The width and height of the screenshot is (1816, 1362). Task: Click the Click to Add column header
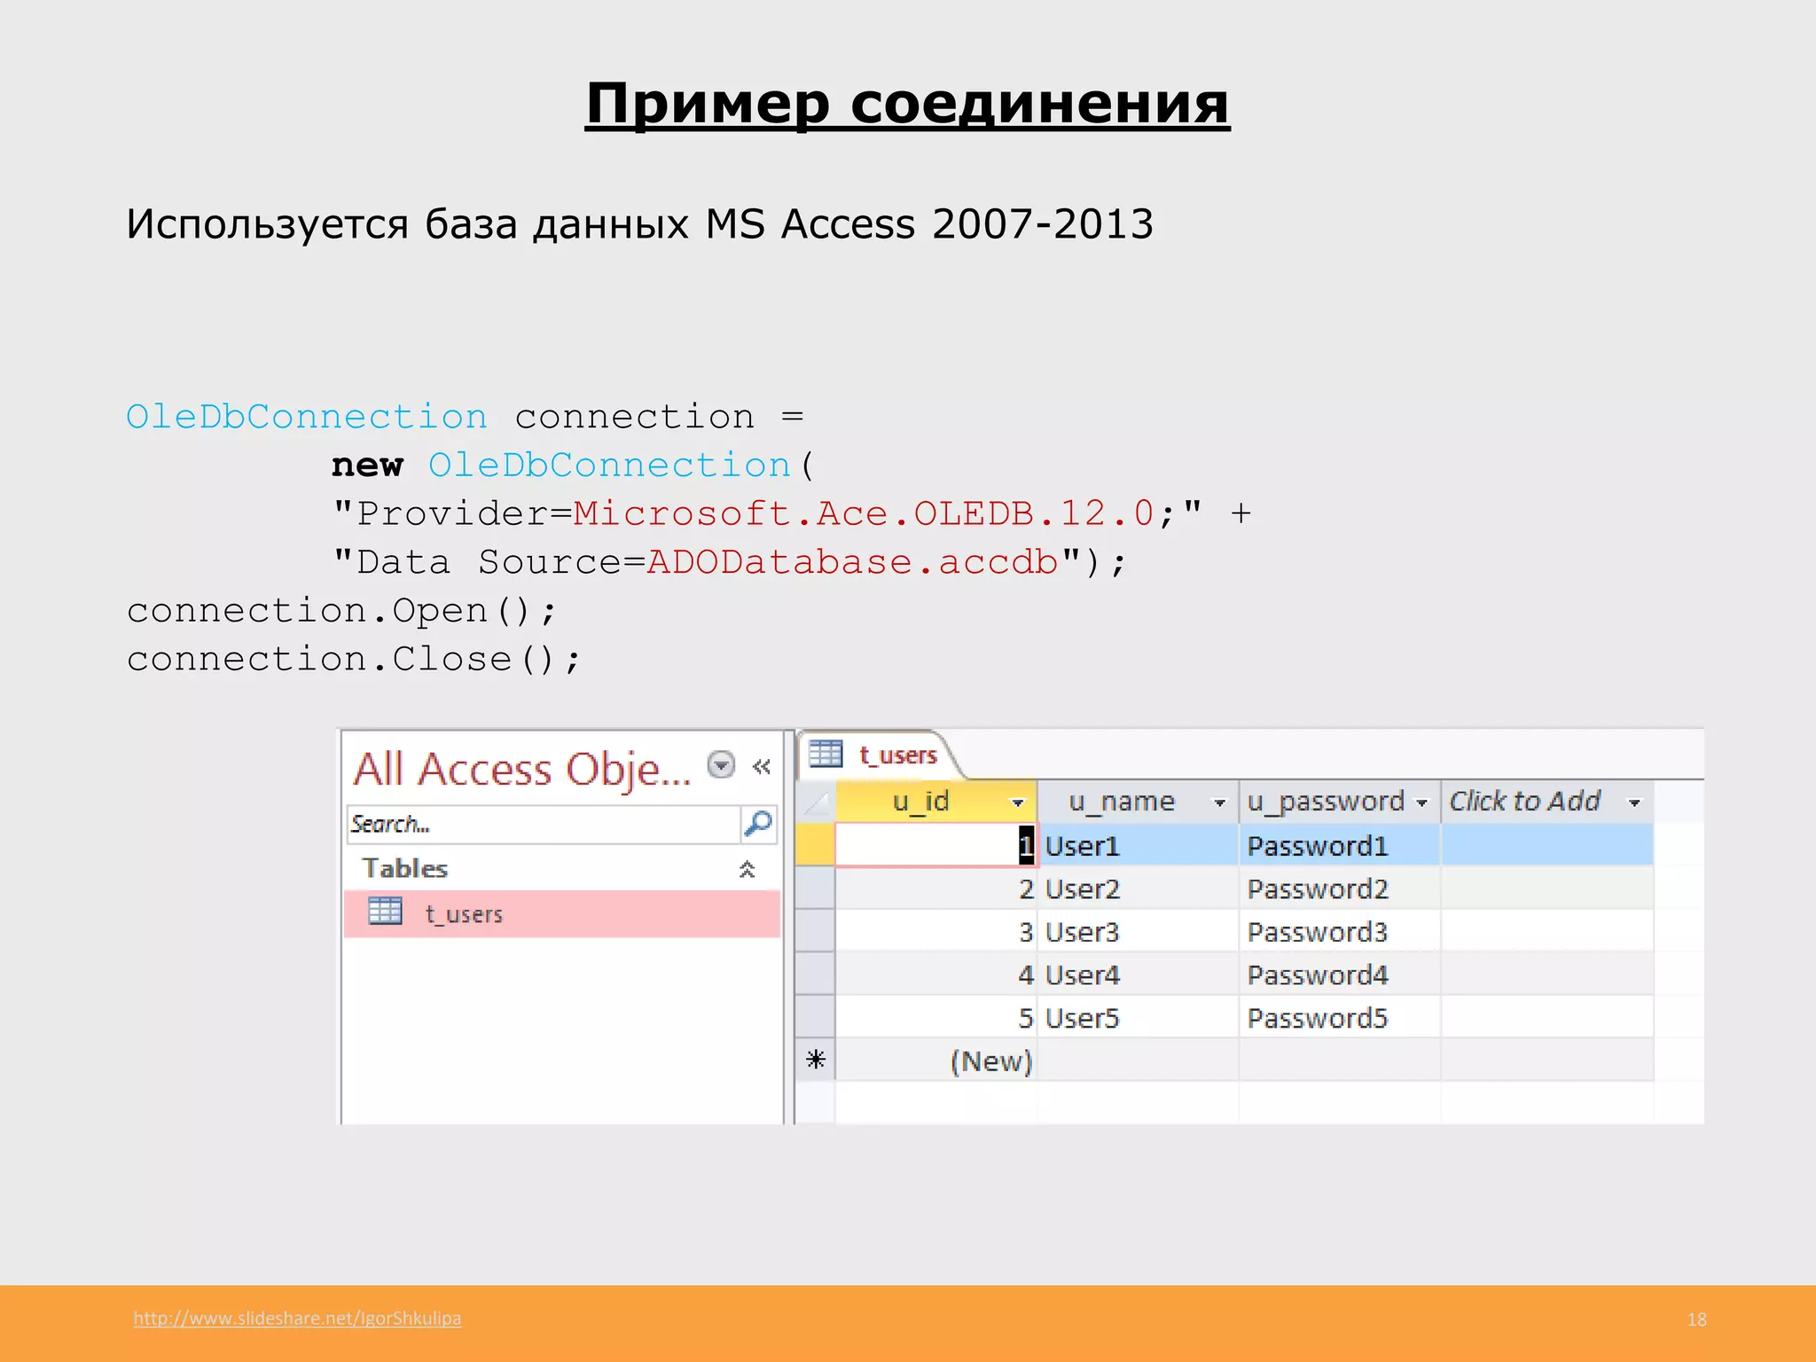[1546, 802]
